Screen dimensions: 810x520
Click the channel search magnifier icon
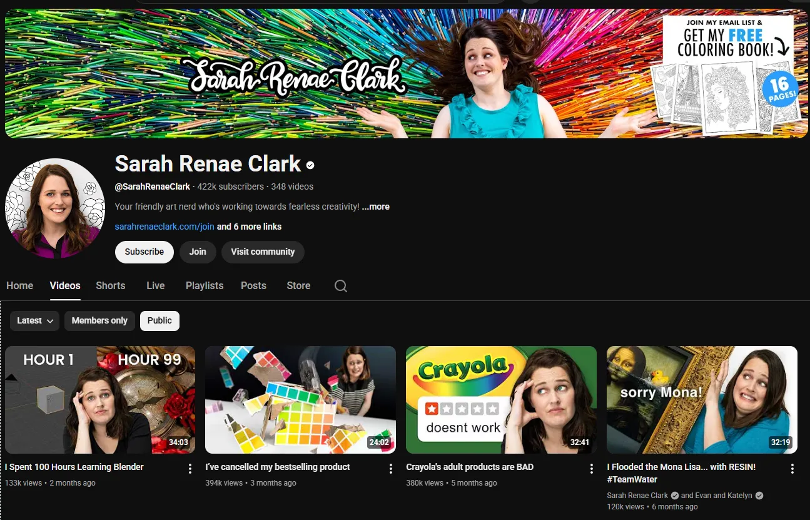click(x=340, y=286)
